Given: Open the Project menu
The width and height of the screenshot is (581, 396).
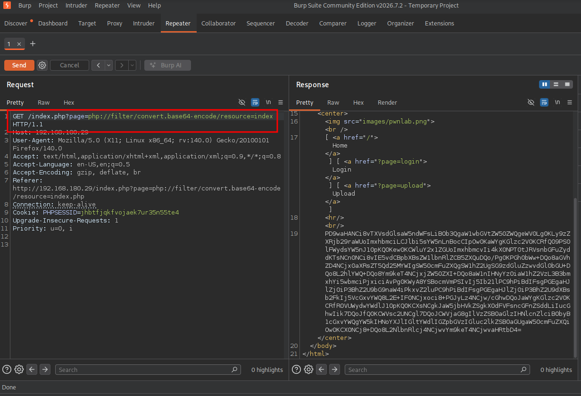Looking at the screenshot, I should pyautogui.click(x=49, y=6).
